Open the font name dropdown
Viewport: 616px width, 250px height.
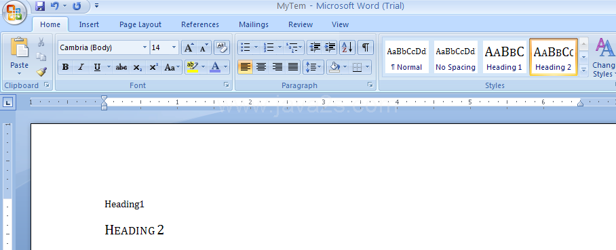(145, 48)
